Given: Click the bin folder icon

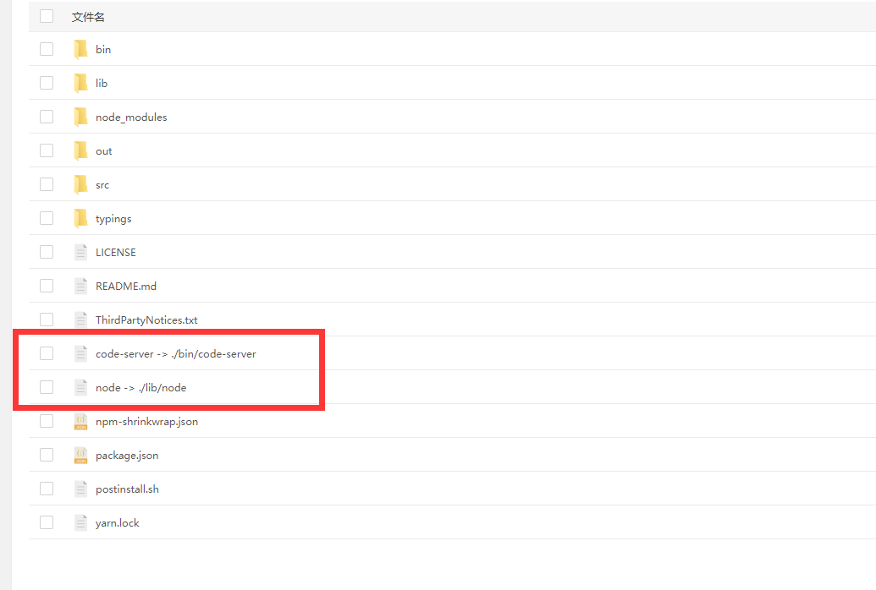Looking at the screenshot, I should [80, 49].
